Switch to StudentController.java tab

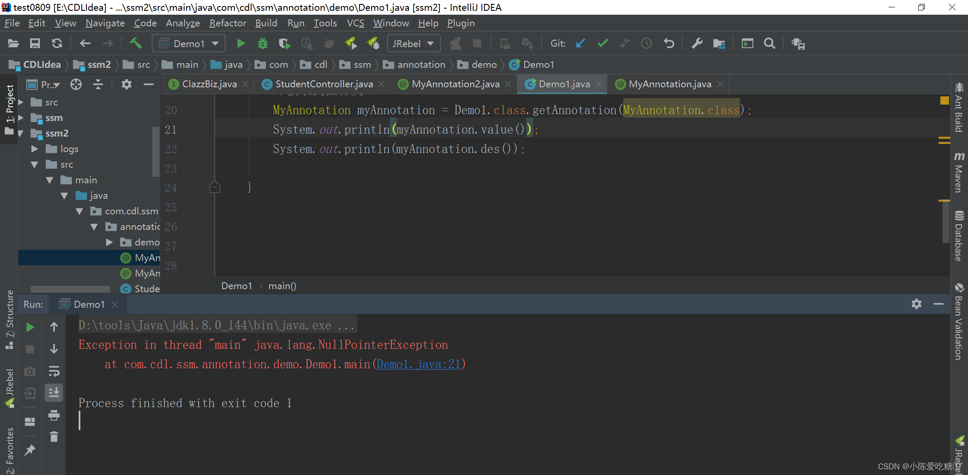coord(324,84)
